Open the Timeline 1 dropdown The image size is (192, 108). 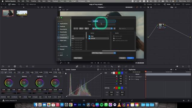point(102,7)
